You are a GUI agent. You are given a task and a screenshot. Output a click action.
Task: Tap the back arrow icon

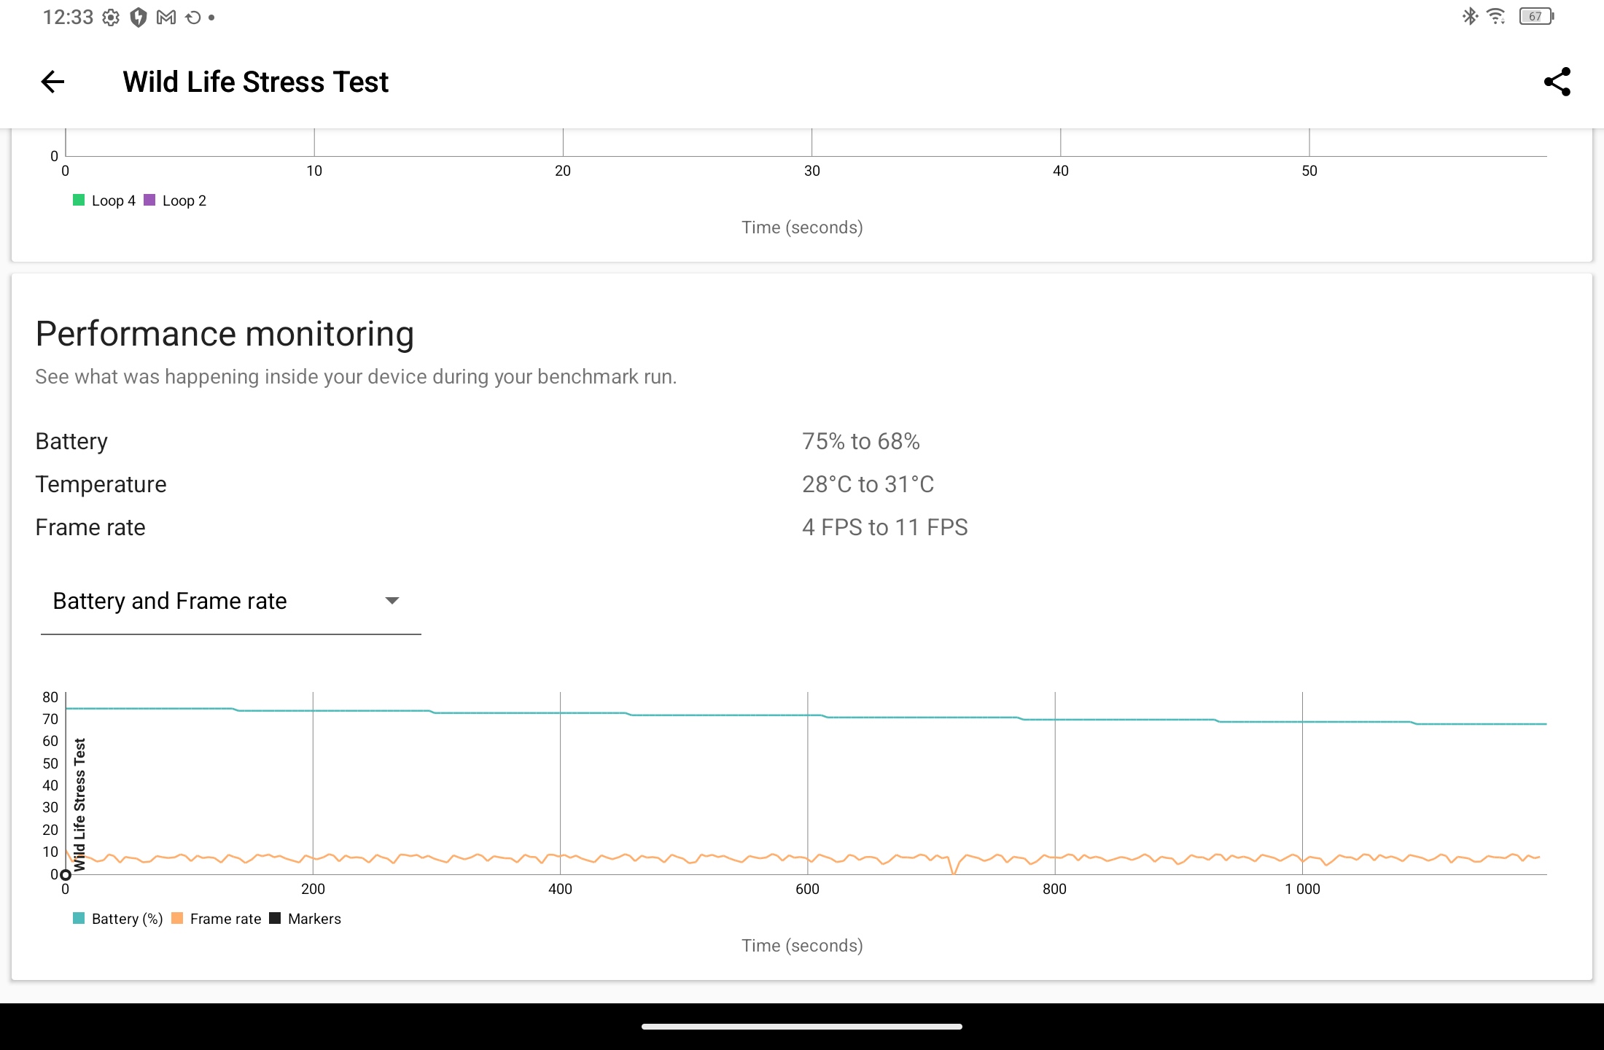52,82
